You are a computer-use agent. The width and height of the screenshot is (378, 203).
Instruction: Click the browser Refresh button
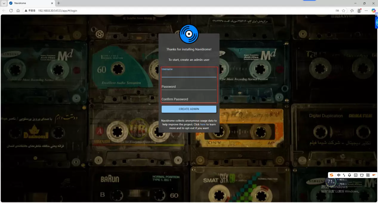[11, 10]
